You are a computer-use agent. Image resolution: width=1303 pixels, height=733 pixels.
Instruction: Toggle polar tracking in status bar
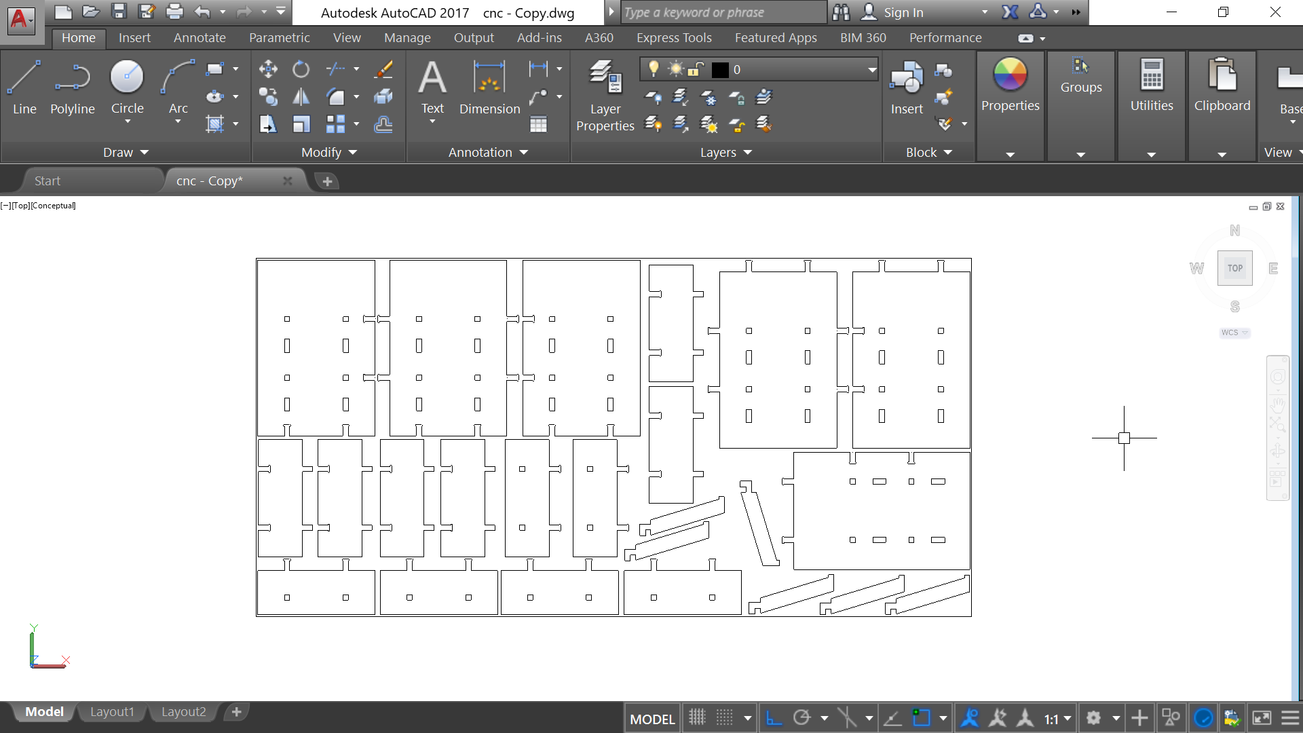click(802, 717)
